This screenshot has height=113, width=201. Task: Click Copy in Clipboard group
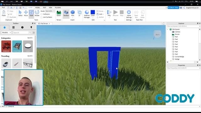pyautogui.click(x=10, y=11)
